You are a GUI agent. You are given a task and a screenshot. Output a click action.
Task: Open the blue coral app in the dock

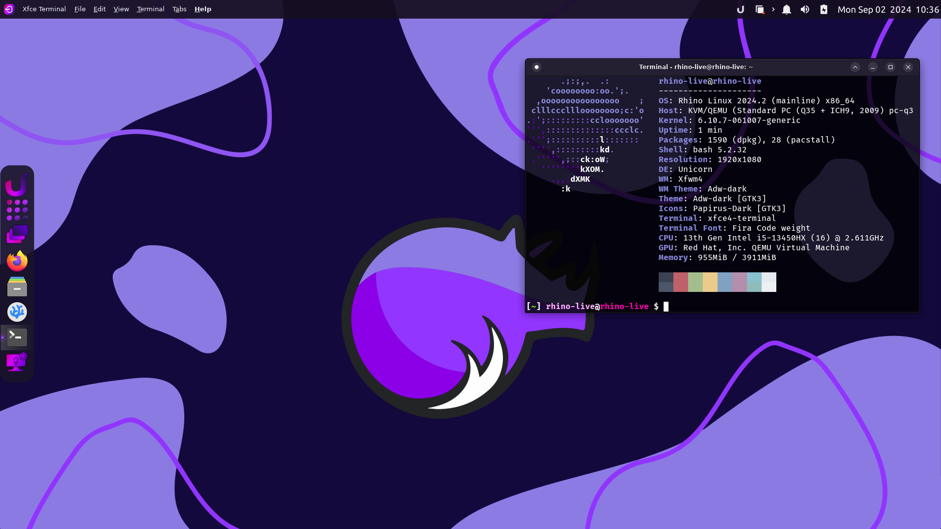click(x=17, y=312)
